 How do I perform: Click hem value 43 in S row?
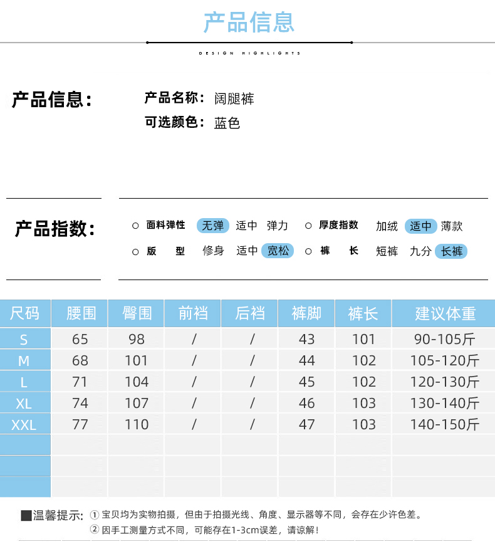coord(306,339)
